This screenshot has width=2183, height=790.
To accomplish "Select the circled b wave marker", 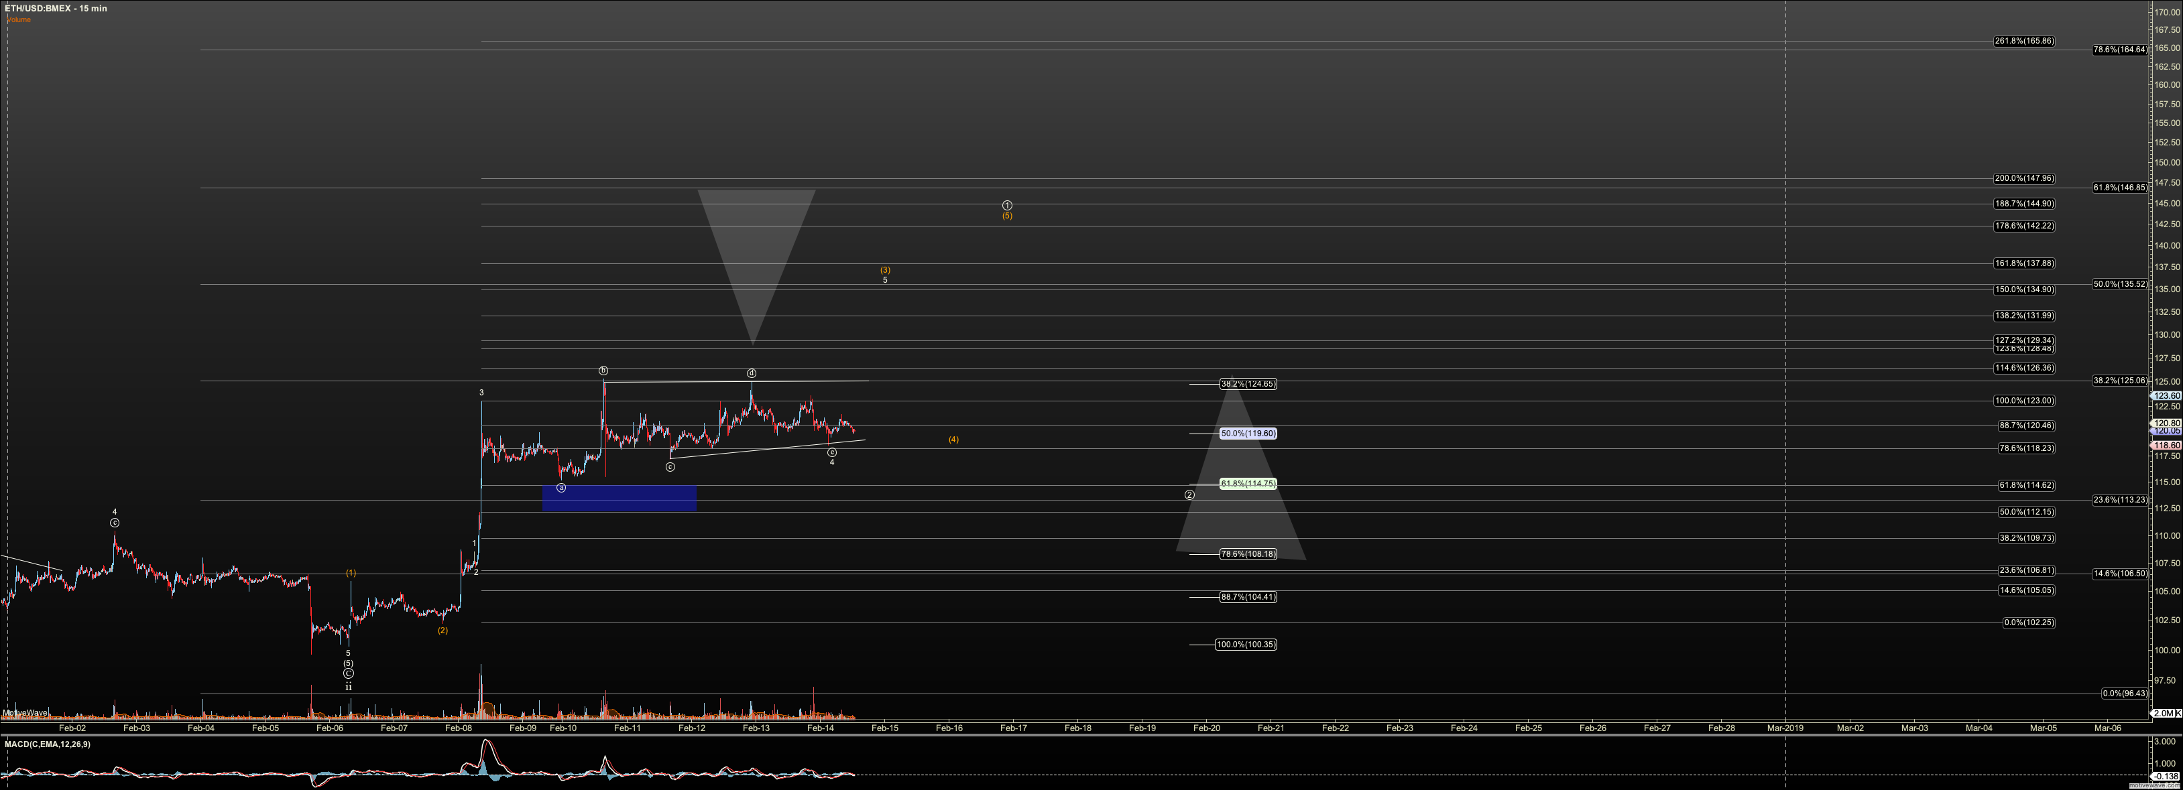I will [x=603, y=370].
